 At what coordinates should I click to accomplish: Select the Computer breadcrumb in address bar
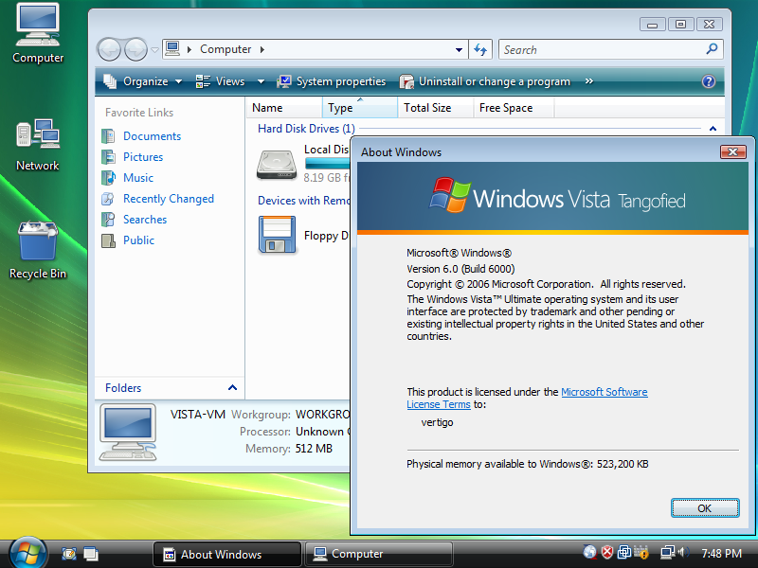[x=226, y=49]
